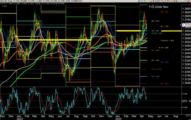Click the LQ Low level label
This screenshot has height=120, width=191.
[156, 69]
